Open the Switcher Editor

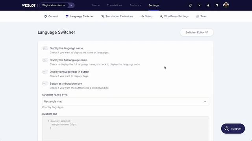tap(196, 32)
